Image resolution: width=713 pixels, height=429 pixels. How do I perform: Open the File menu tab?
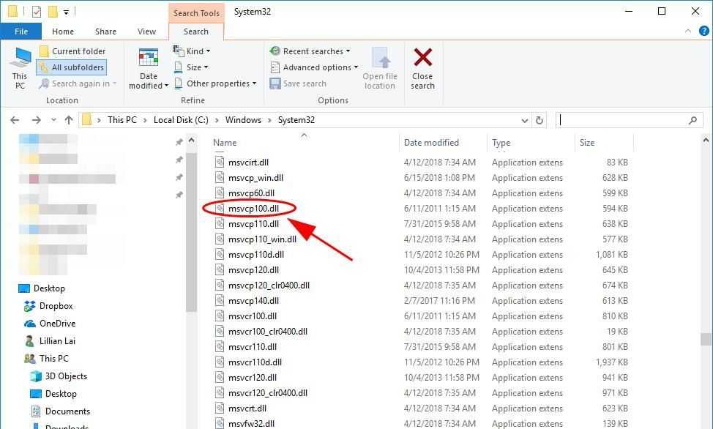pos(21,31)
